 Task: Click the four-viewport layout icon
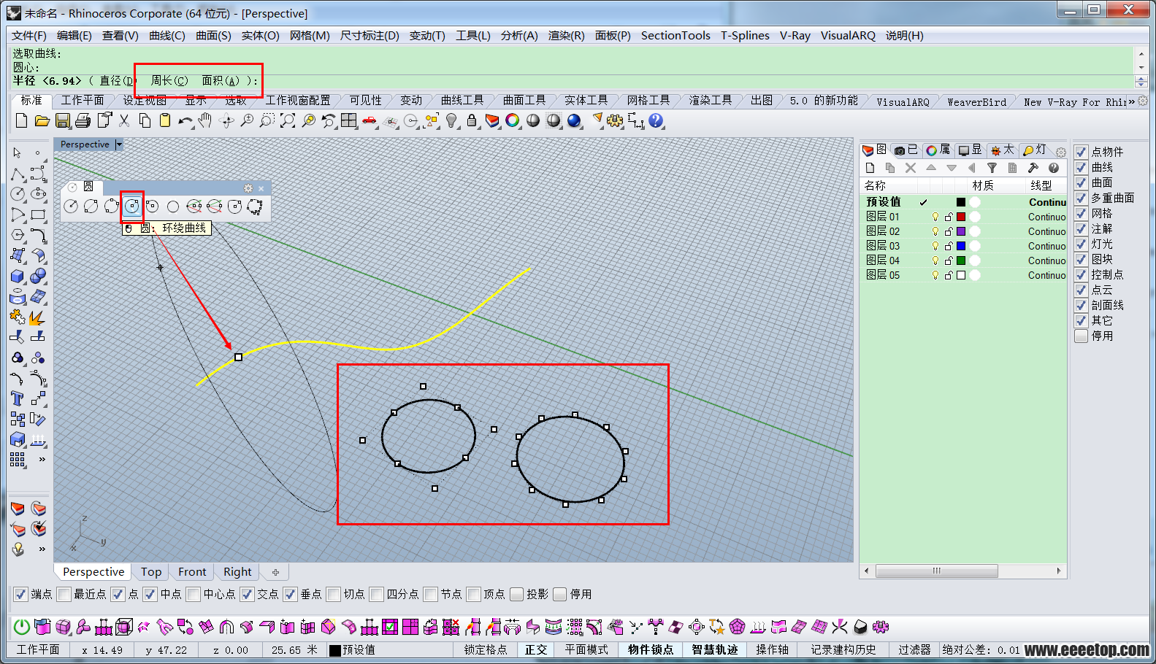coord(349,120)
